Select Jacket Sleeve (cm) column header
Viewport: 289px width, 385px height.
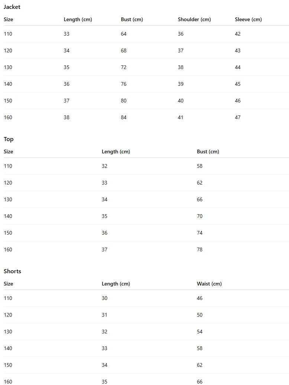pos(248,20)
